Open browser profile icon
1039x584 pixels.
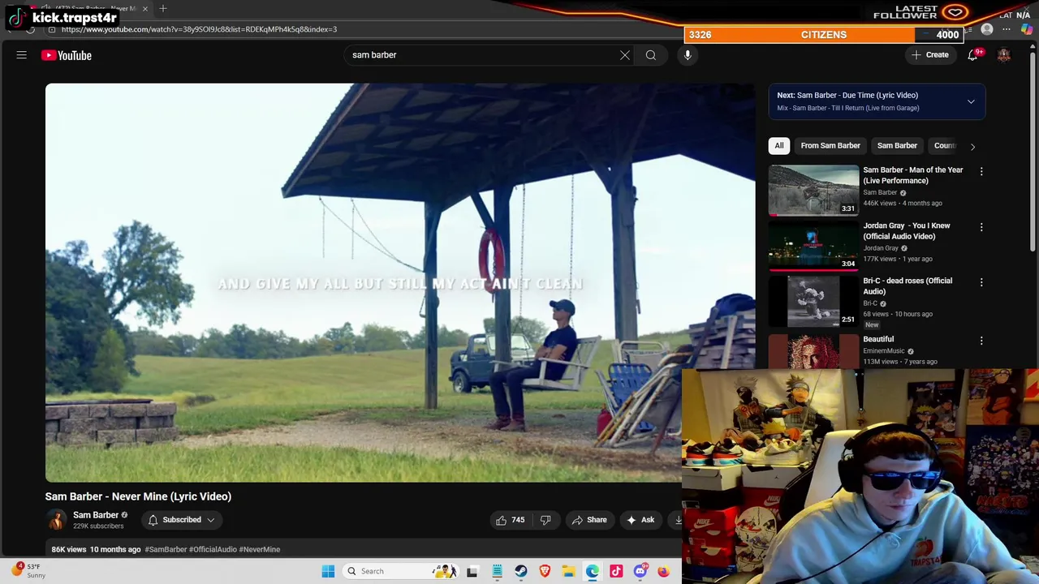point(987,29)
